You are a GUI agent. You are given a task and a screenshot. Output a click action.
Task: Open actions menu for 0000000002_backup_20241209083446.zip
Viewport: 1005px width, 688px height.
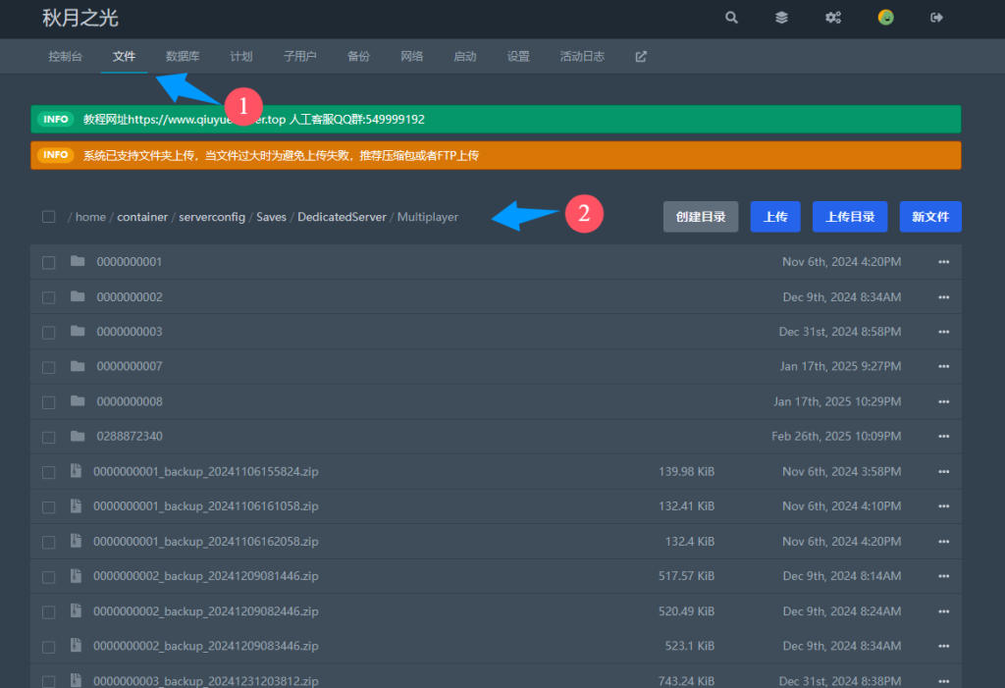(944, 647)
